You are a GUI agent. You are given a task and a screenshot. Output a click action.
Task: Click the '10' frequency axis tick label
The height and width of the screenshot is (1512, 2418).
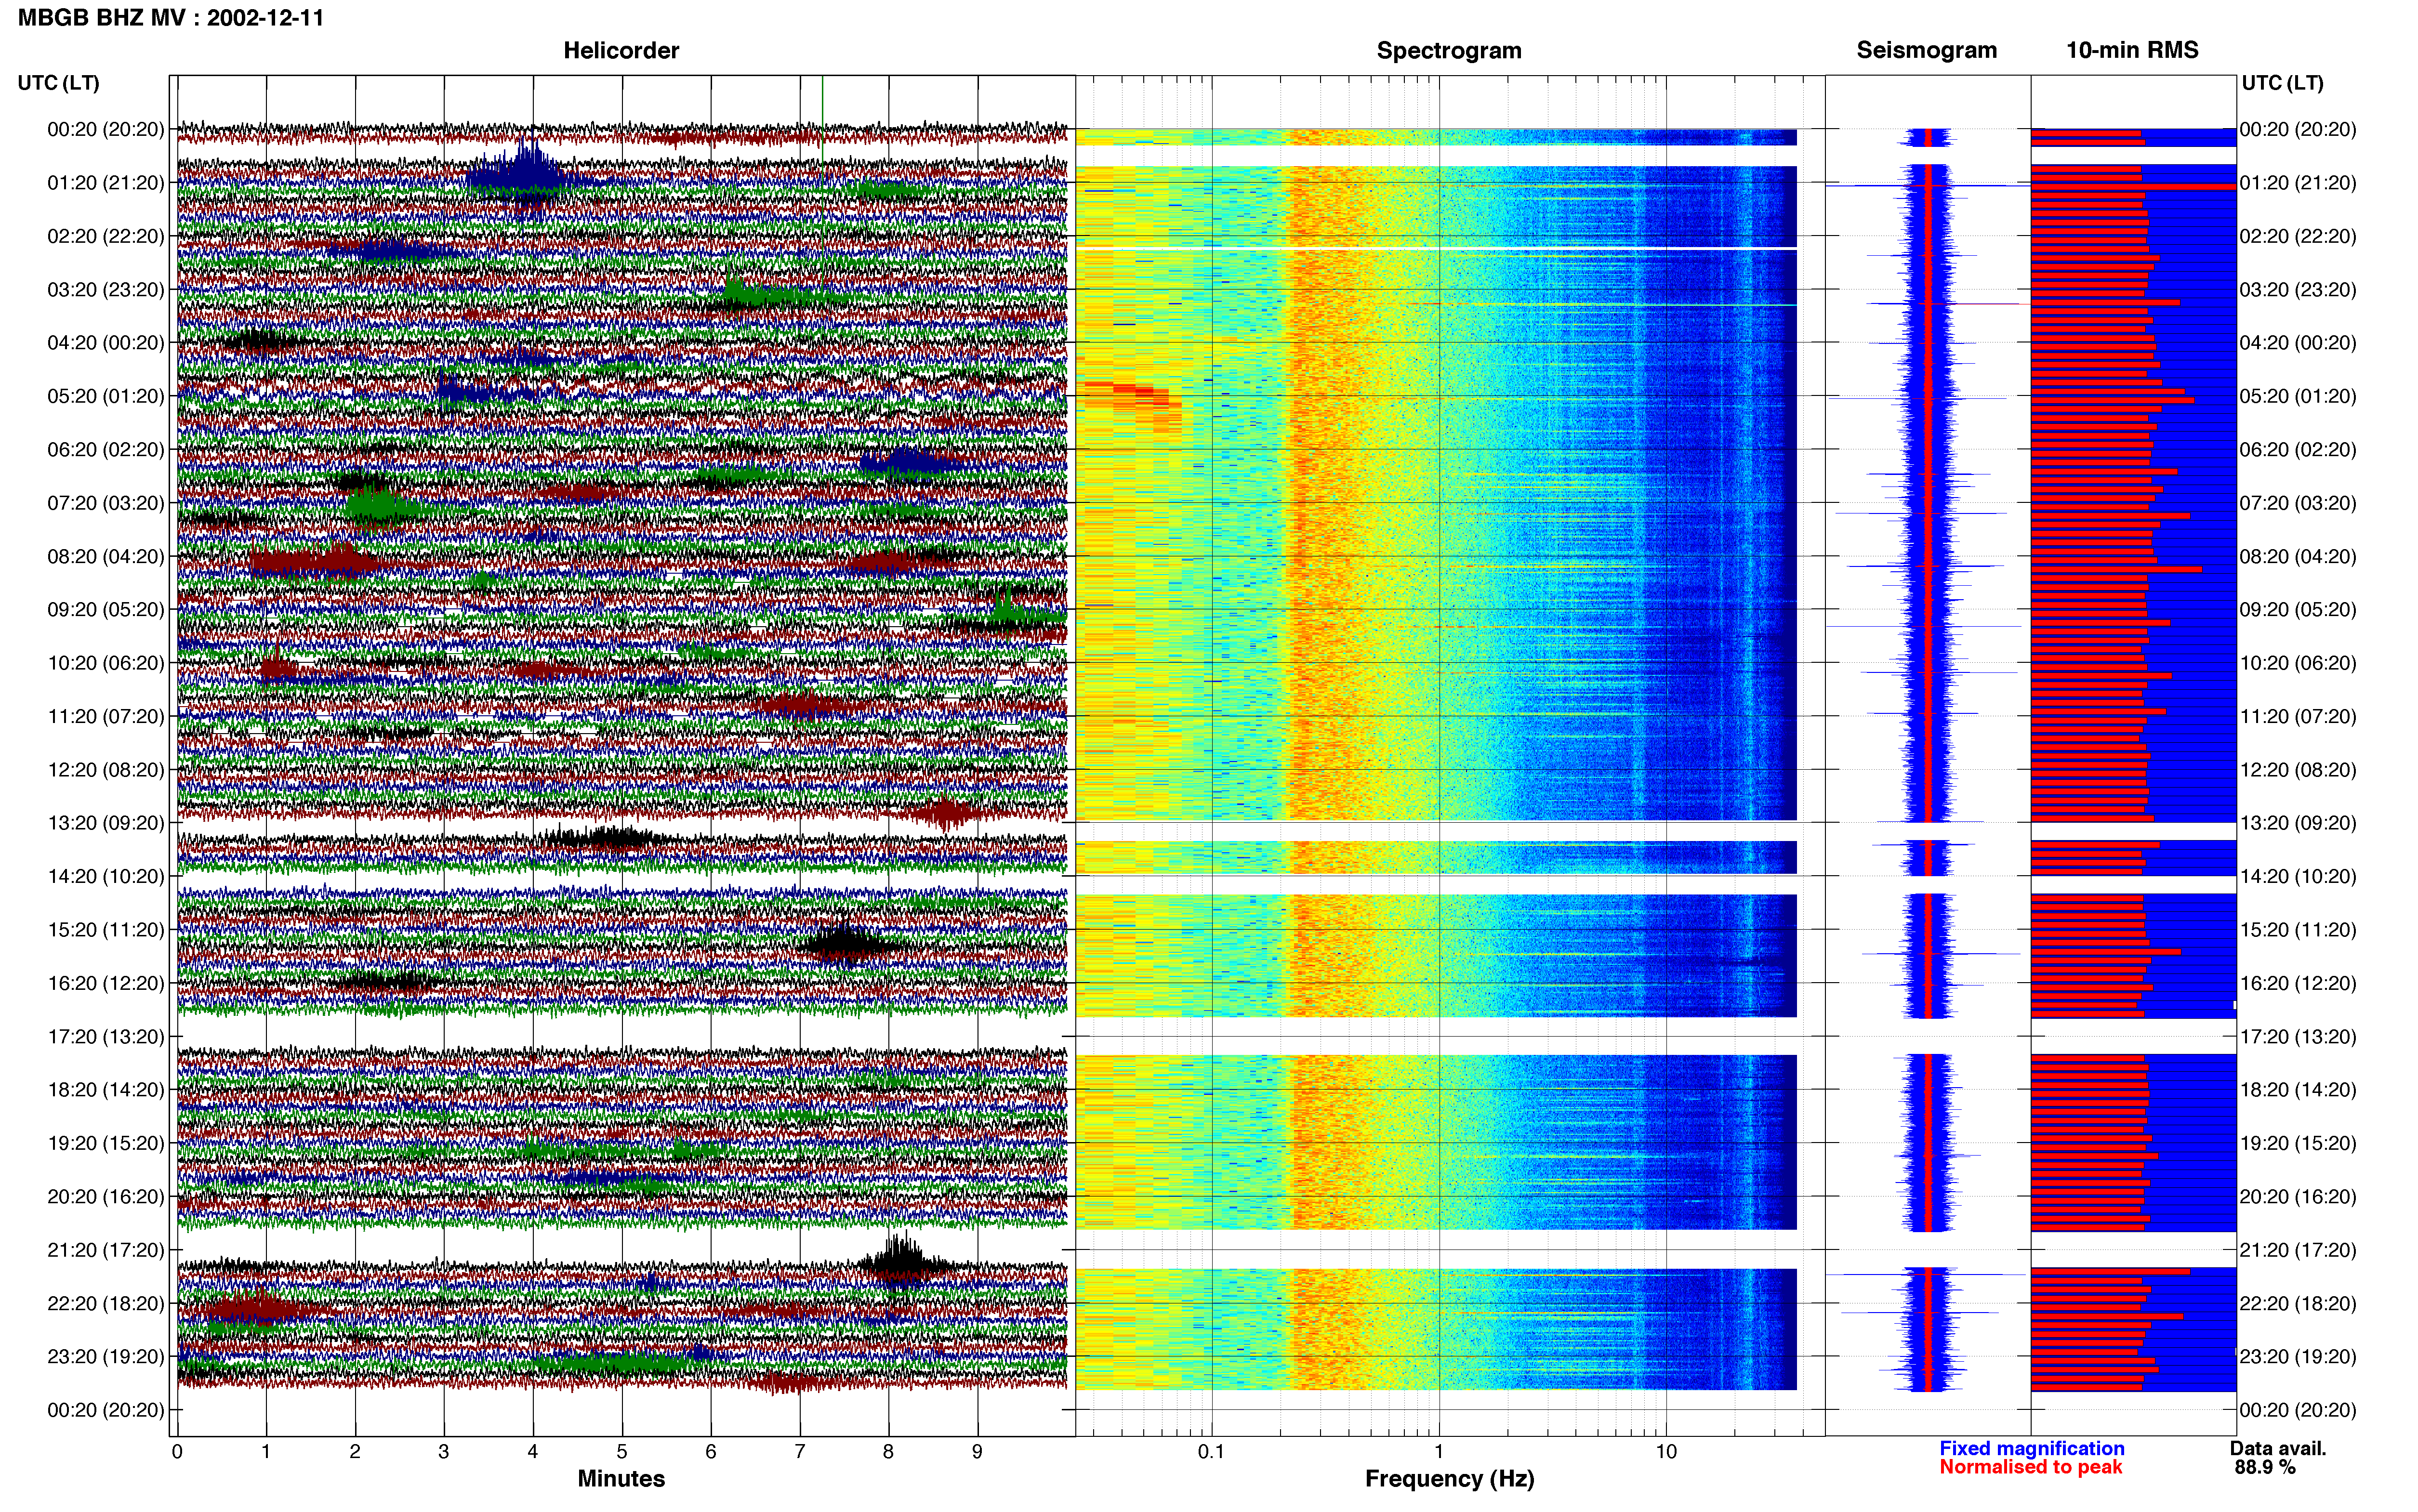tap(1666, 1451)
